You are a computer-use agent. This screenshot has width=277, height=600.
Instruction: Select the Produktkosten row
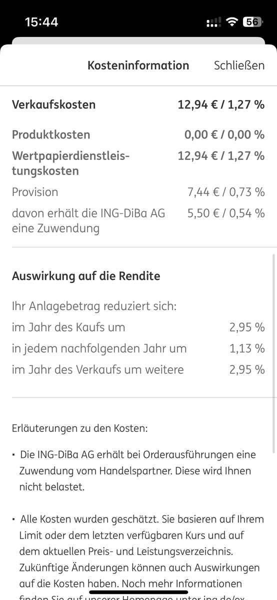[138, 134]
